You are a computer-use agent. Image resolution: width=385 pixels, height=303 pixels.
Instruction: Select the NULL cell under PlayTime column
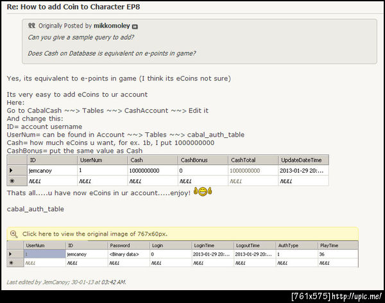point(338,263)
